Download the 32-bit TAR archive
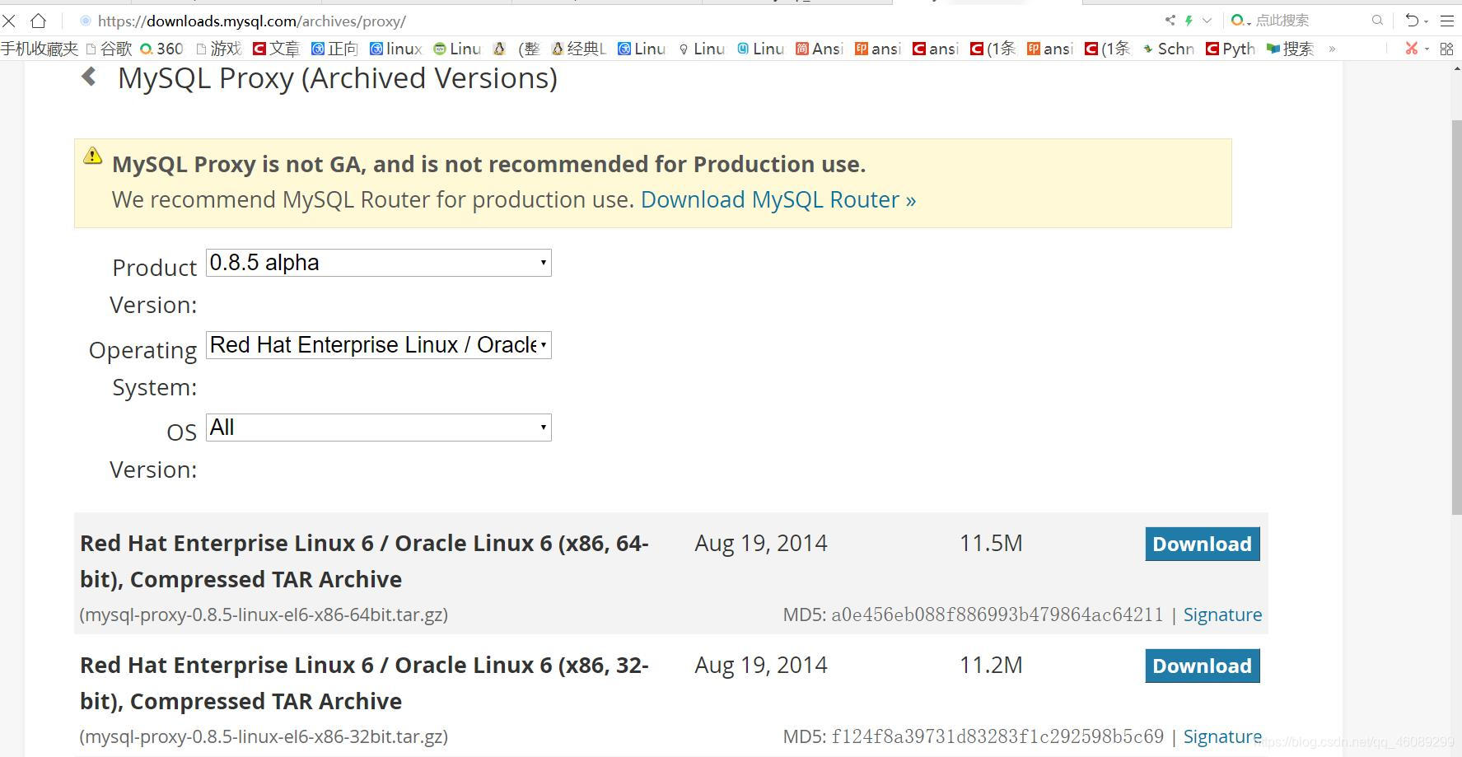This screenshot has height=757, width=1462. point(1202,666)
